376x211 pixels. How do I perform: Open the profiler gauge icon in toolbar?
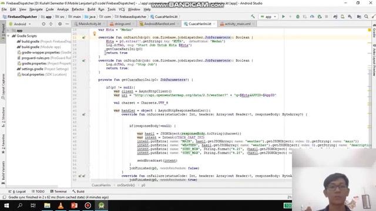click(x=312, y=16)
